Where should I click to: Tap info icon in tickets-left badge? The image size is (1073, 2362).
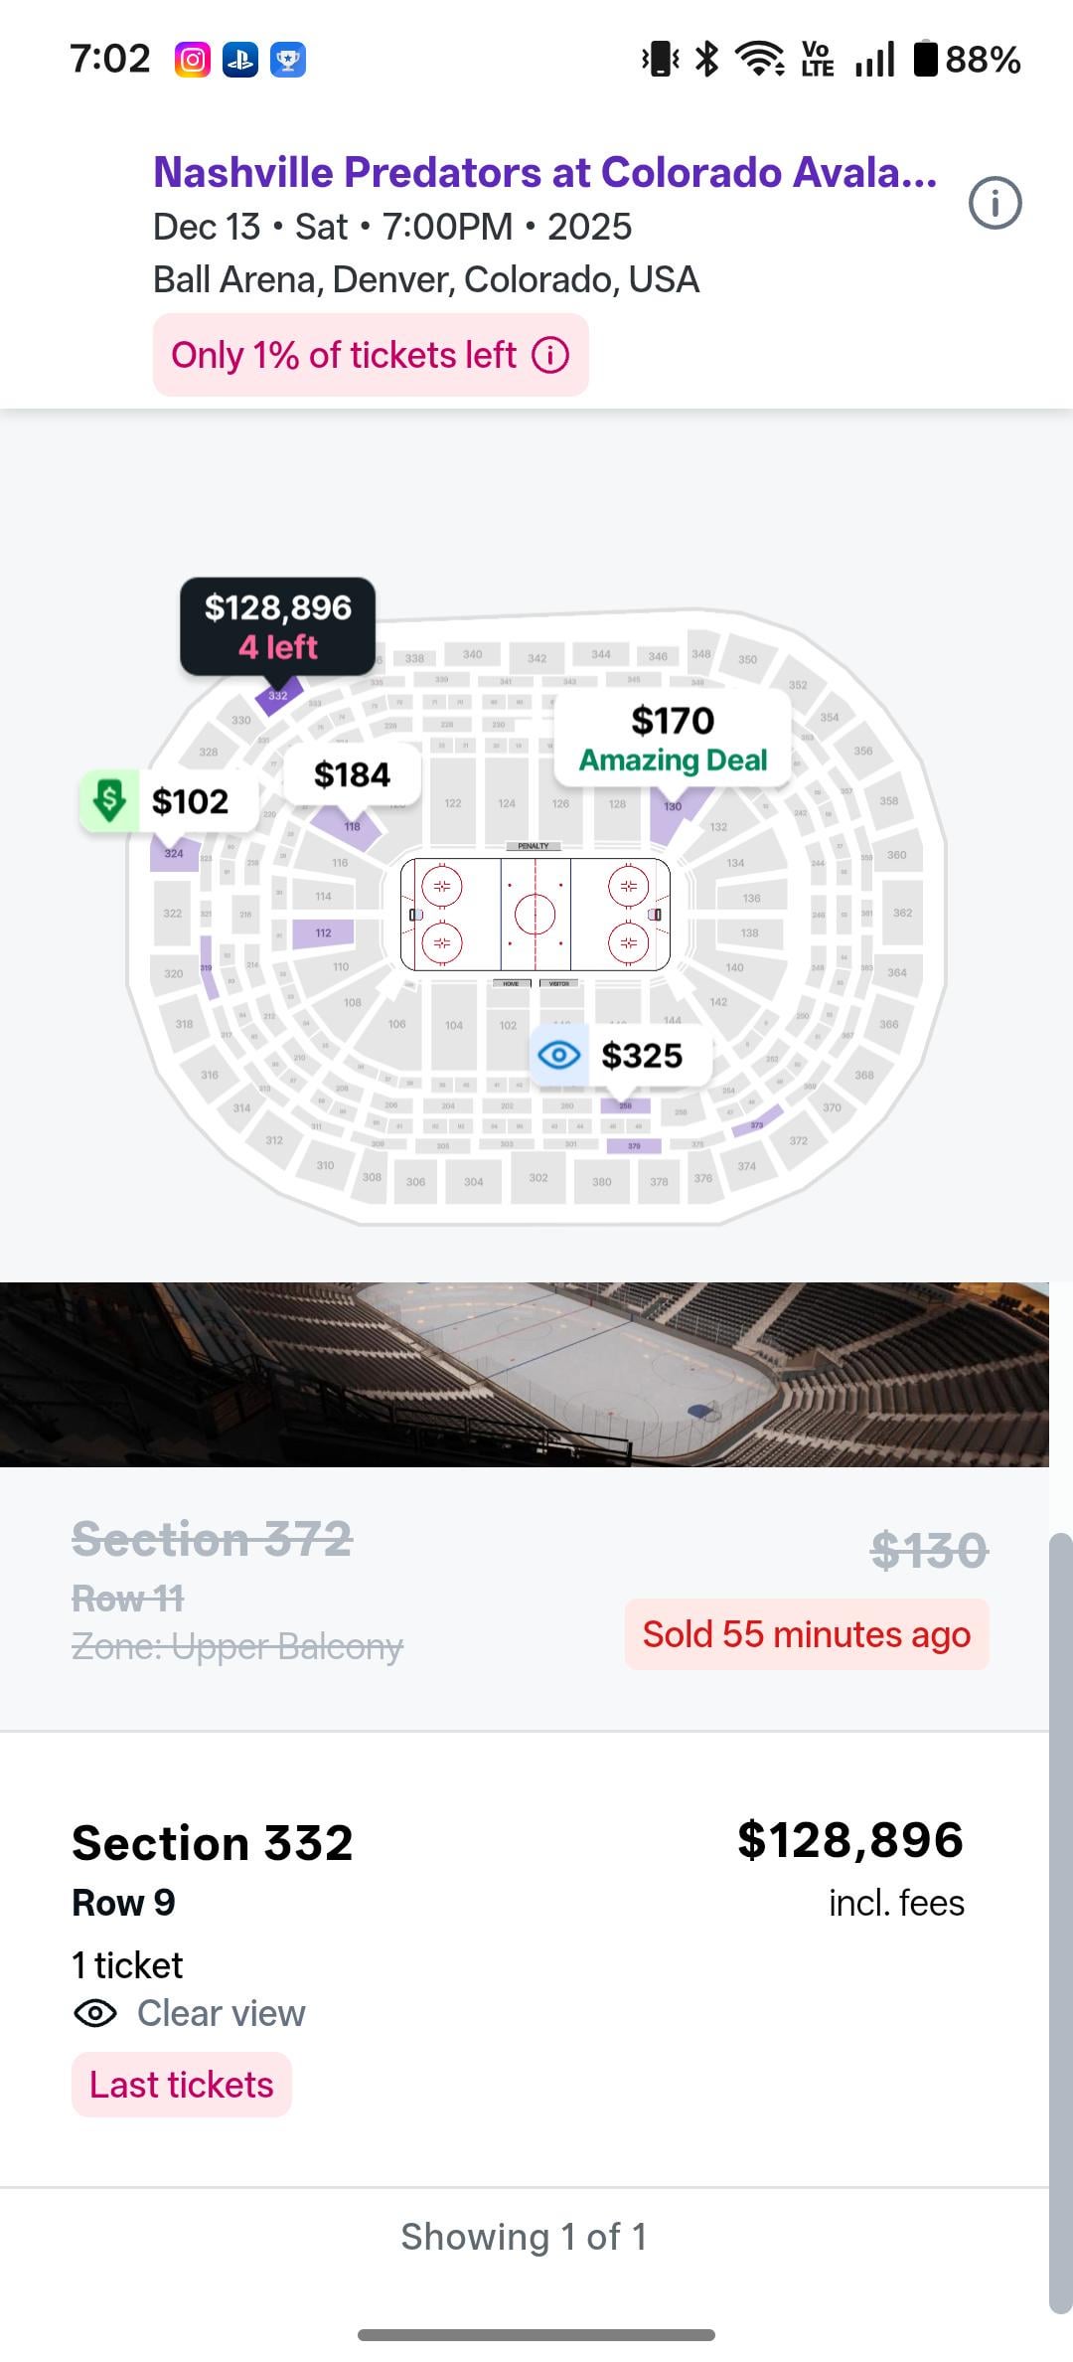coord(550,355)
